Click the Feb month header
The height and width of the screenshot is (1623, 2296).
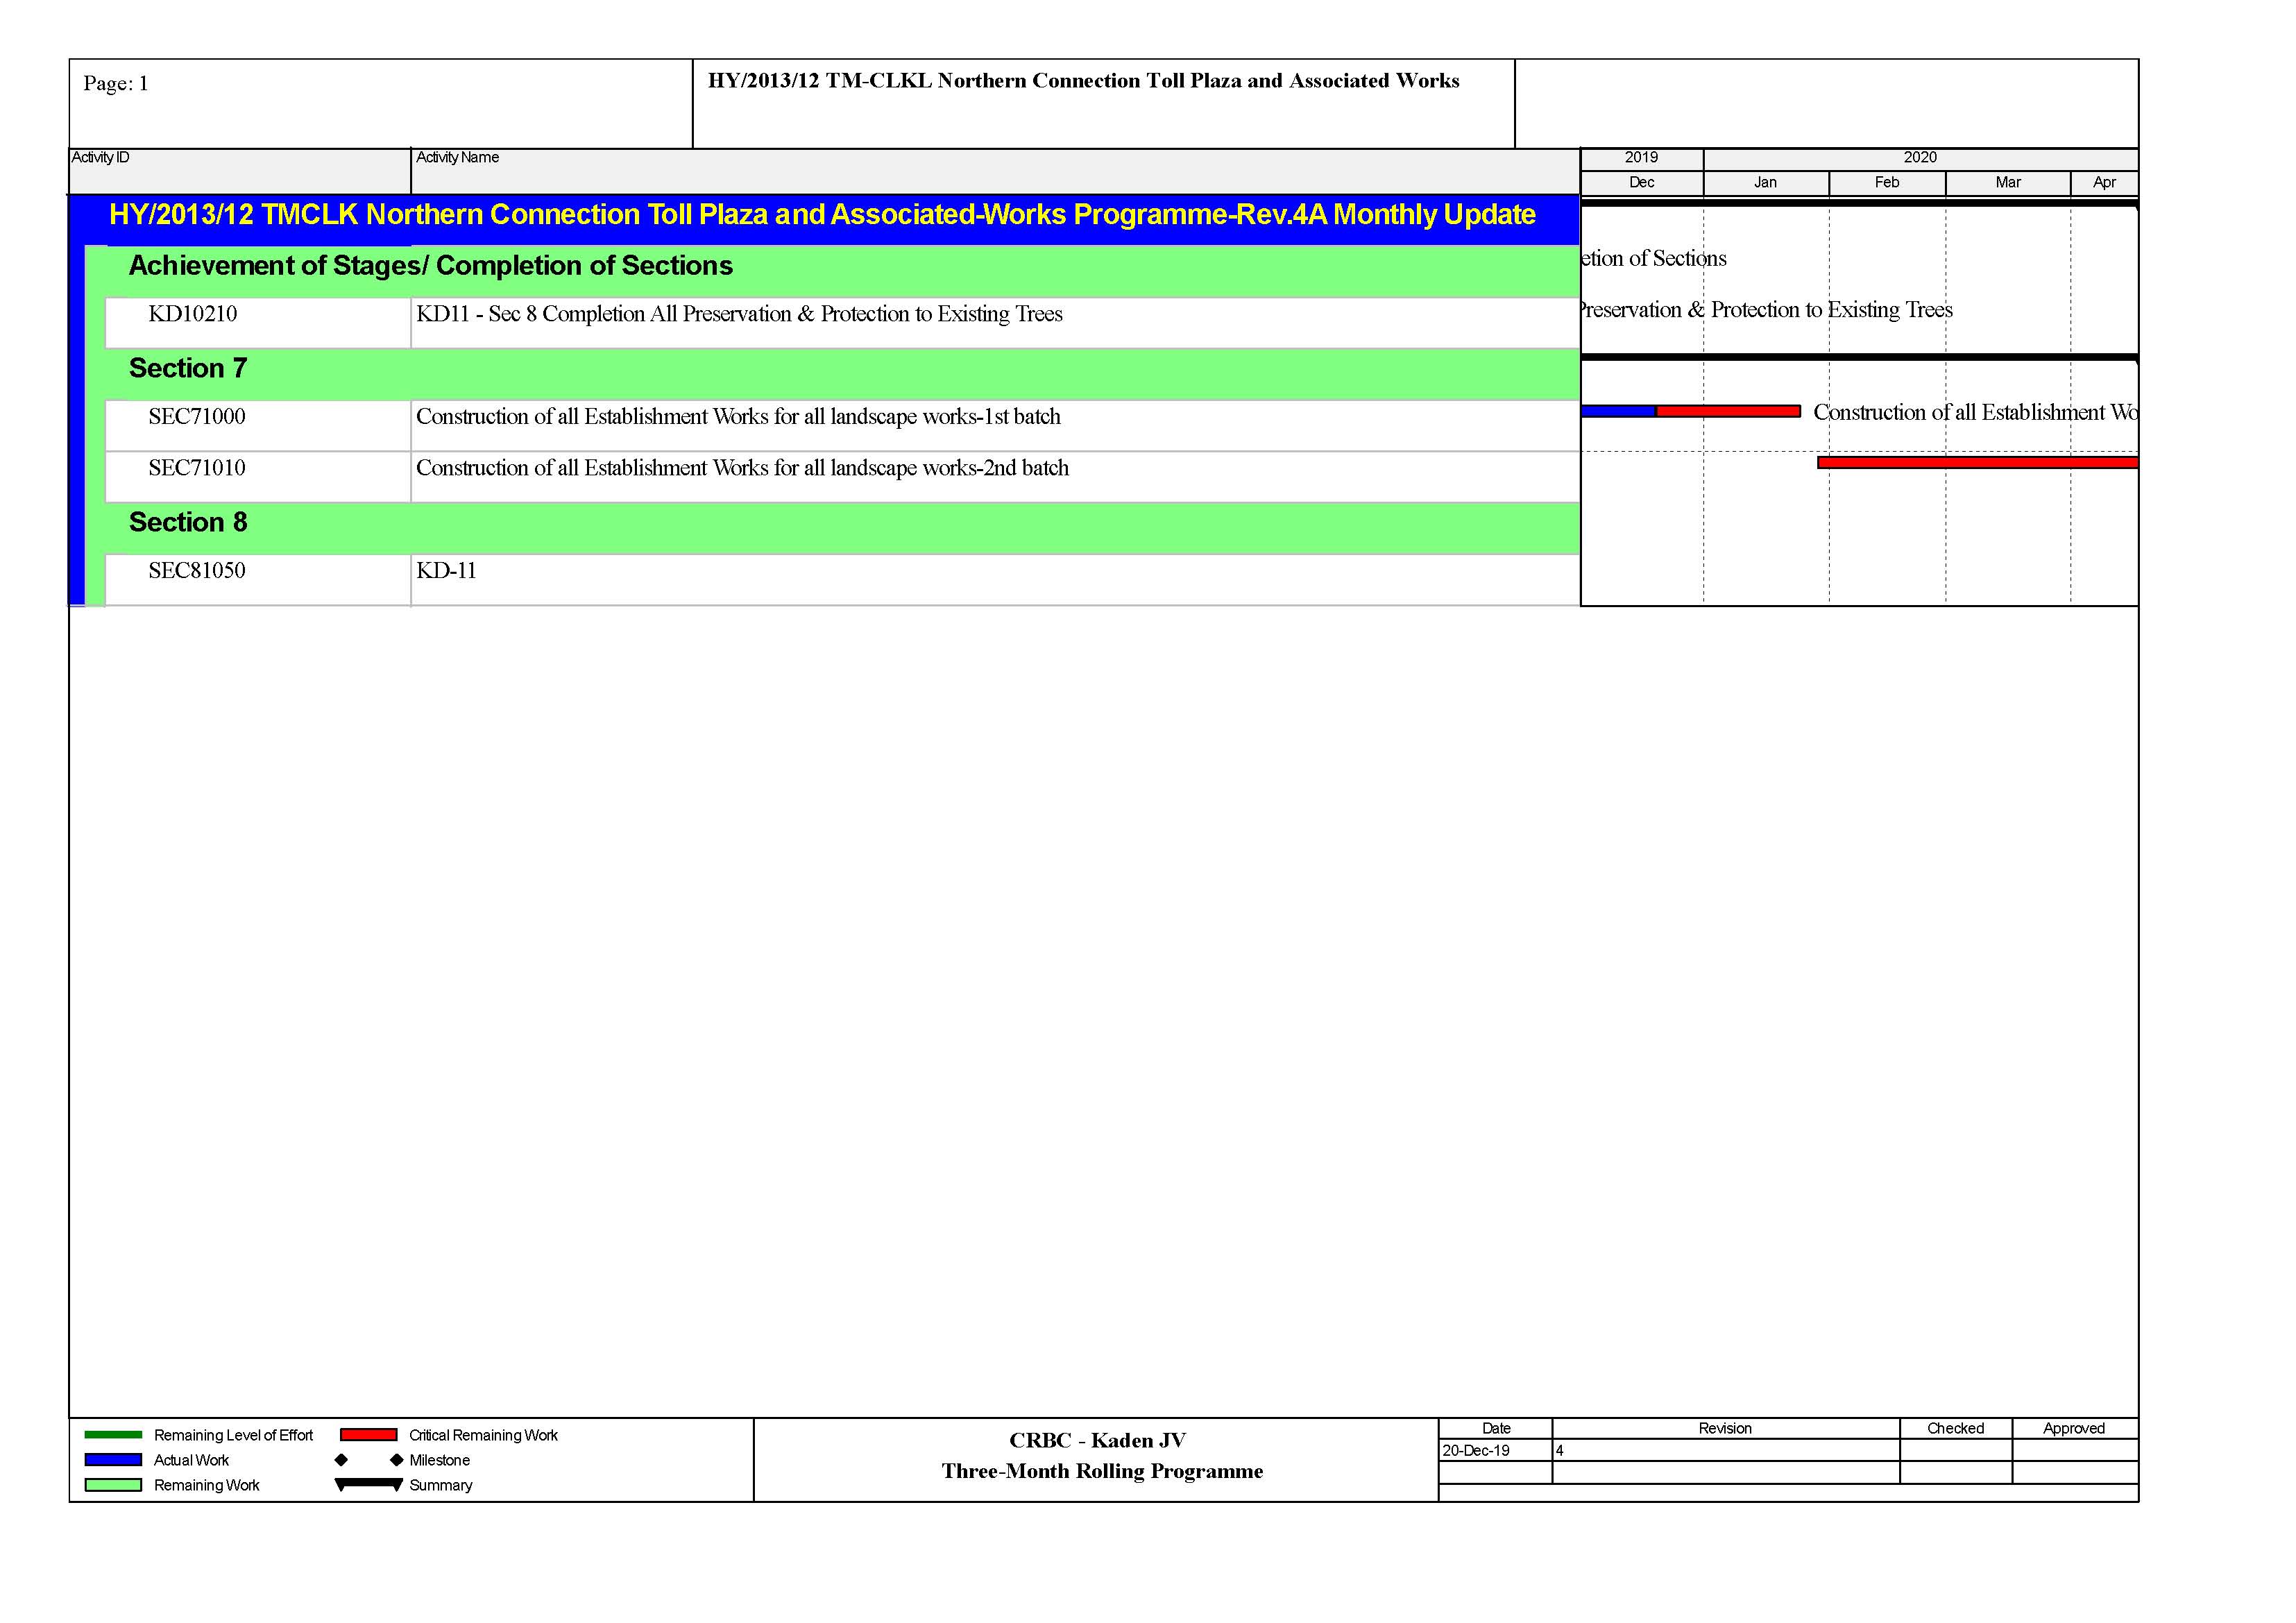tap(1887, 183)
